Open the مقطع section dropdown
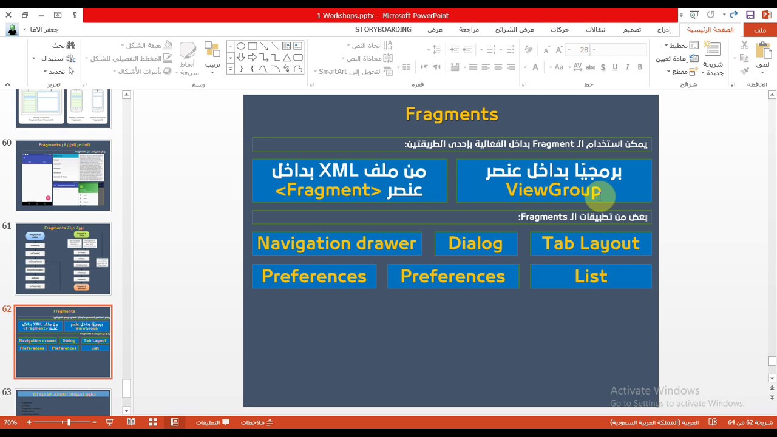777x437 pixels. coord(683,72)
